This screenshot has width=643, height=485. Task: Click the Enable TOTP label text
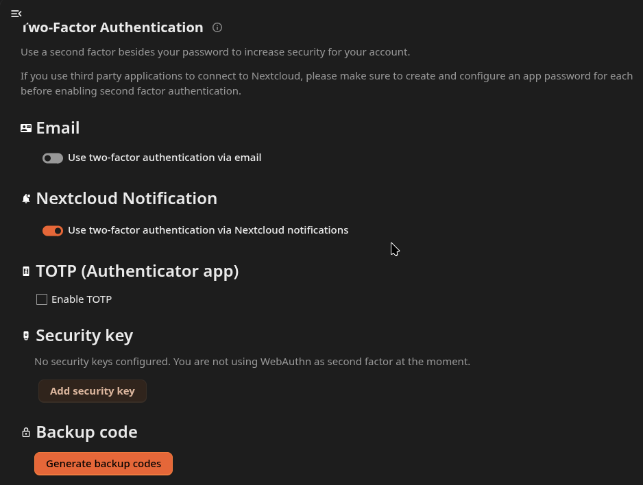tap(82, 299)
